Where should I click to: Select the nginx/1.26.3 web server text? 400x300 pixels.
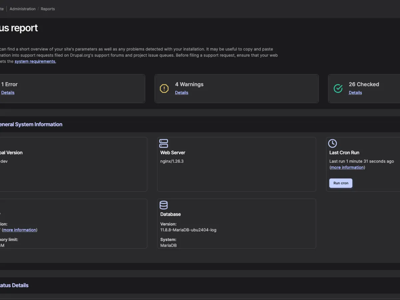tap(172, 161)
